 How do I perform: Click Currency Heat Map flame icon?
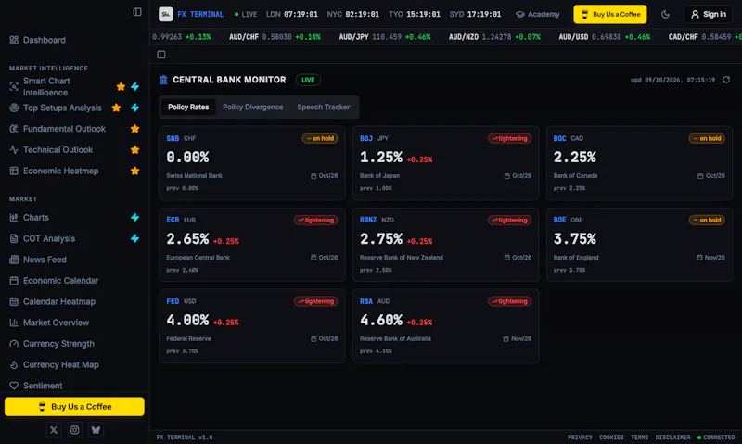tap(14, 364)
